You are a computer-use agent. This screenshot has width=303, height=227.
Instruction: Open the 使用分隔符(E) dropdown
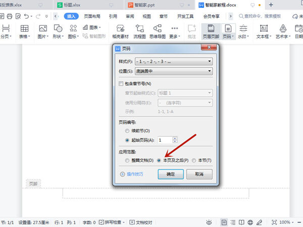tap(185, 103)
